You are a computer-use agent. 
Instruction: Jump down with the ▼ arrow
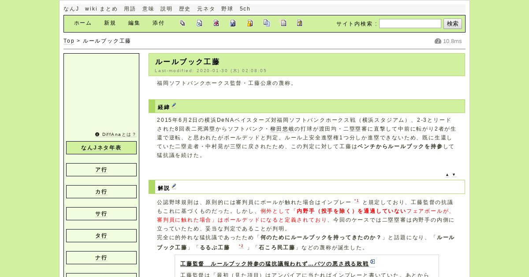(x=454, y=175)
